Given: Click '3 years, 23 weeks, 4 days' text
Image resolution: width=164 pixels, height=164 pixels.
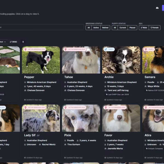Looking at the screenshot, I should pyautogui.click(x=80, y=86).
